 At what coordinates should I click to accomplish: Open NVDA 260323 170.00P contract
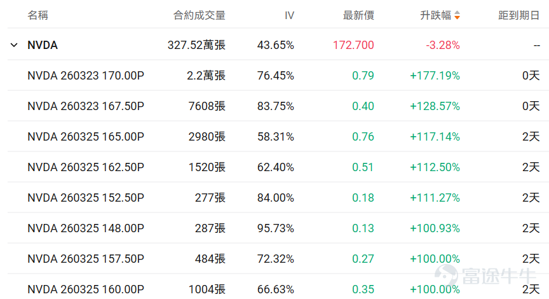point(86,76)
